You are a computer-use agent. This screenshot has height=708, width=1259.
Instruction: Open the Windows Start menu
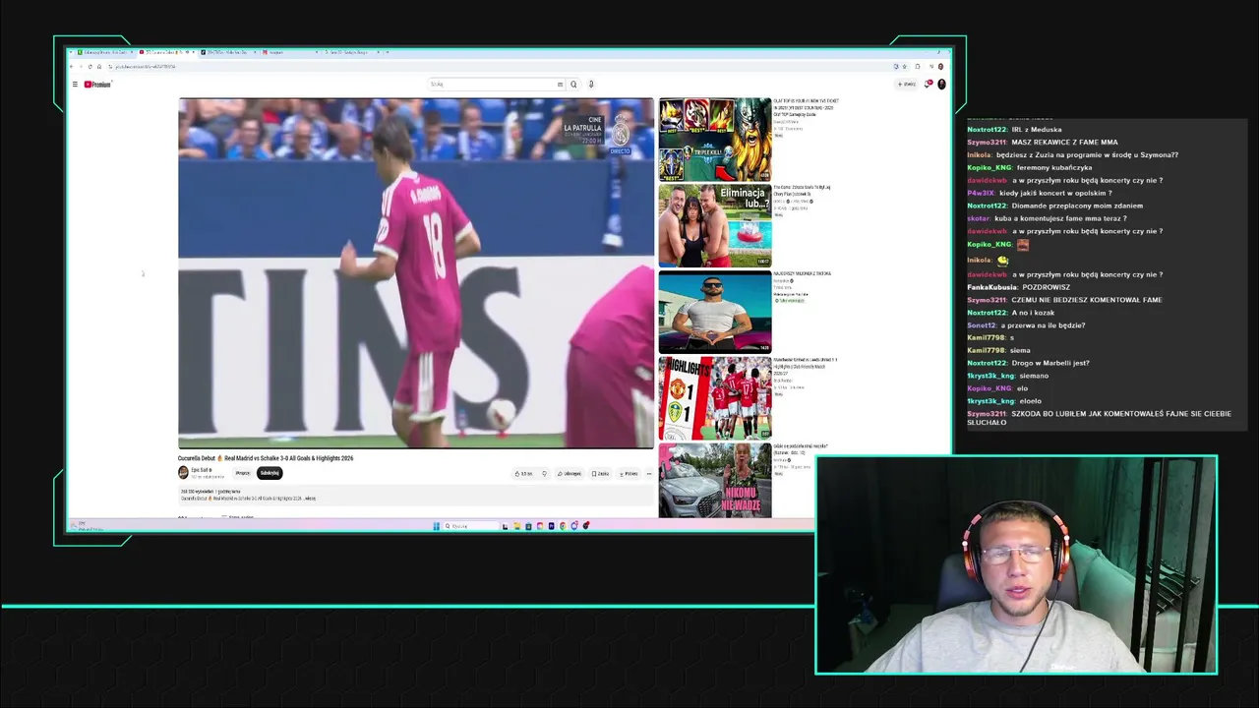[437, 526]
